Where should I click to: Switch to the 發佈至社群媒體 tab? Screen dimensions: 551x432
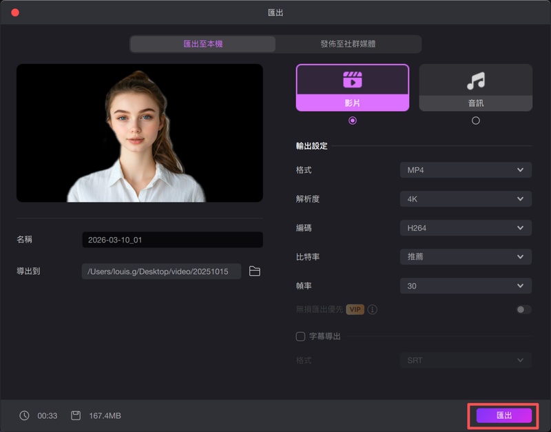pos(348,44)
